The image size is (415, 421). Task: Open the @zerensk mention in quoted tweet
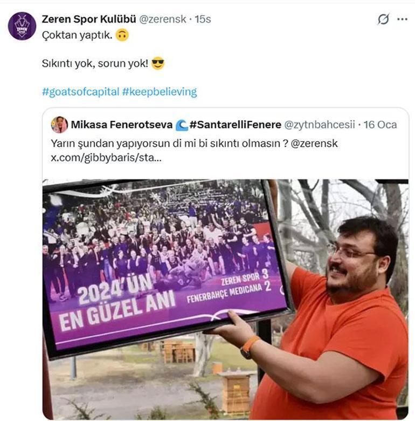(x=314, y=144)
